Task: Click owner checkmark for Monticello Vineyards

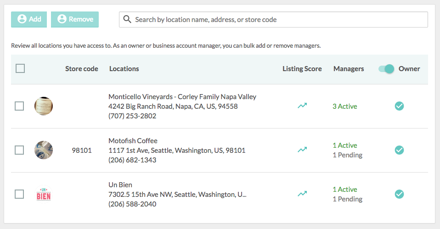Action: (x=399, y=106)
